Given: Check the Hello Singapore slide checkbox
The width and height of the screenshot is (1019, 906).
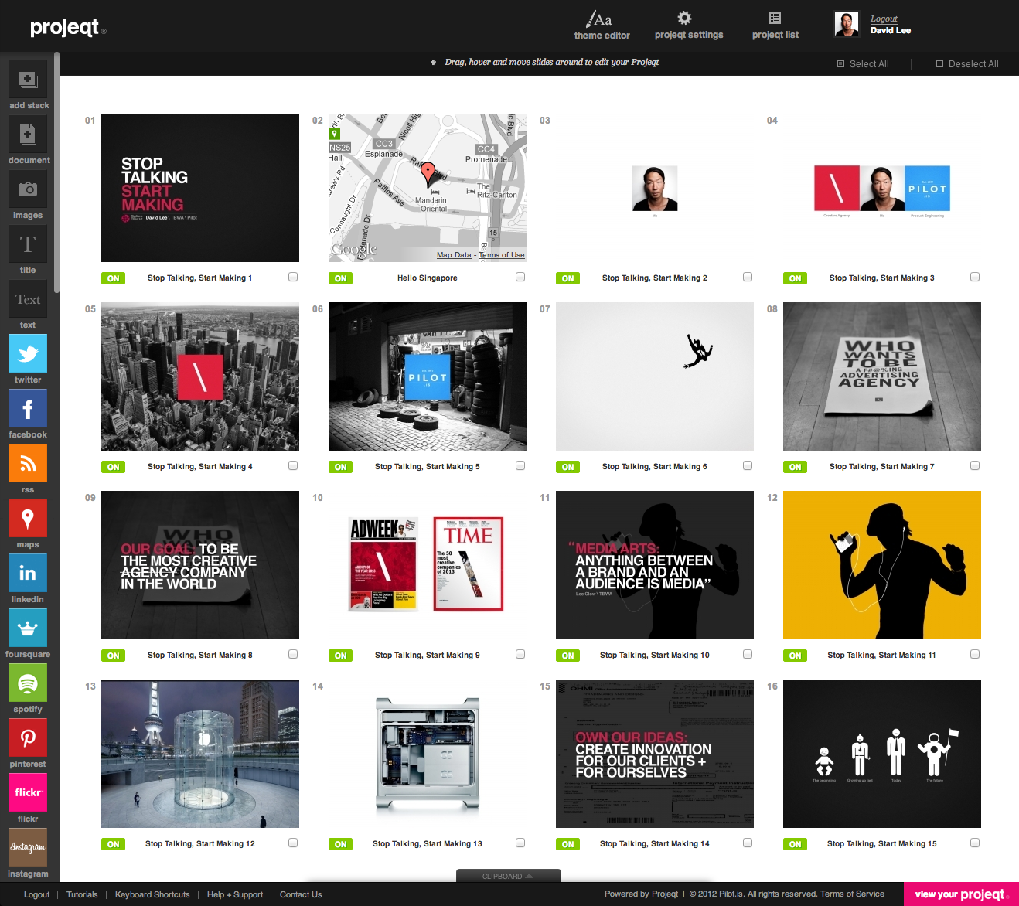Looking at the screenshot, I should click(x=520, y=277).
